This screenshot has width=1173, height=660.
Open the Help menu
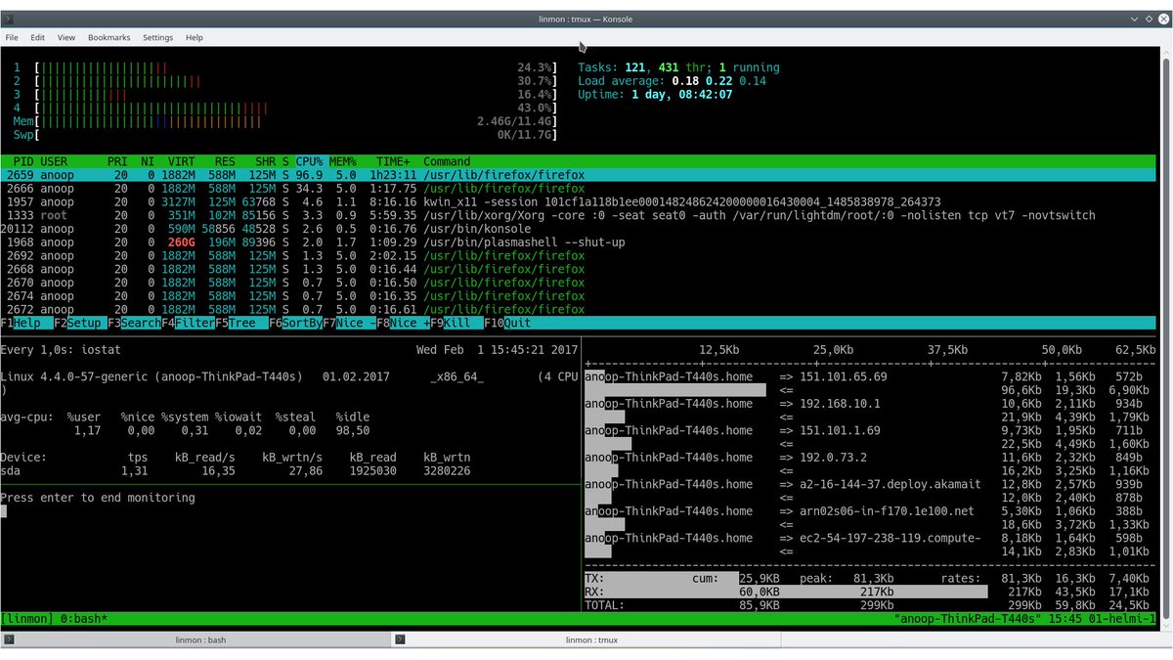195,37
